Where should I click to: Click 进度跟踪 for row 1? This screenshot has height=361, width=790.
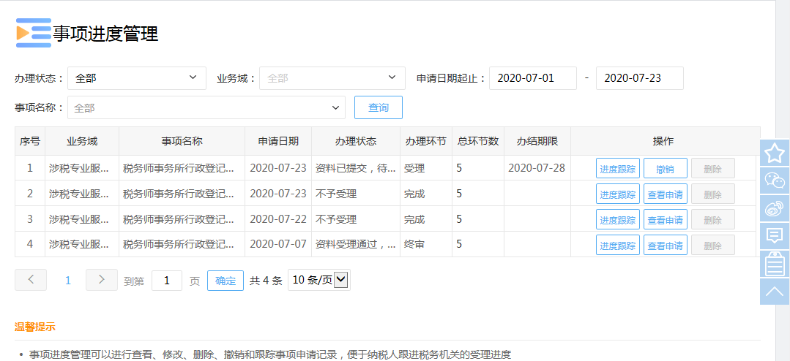pyautogui.click(x=618, y=168)
